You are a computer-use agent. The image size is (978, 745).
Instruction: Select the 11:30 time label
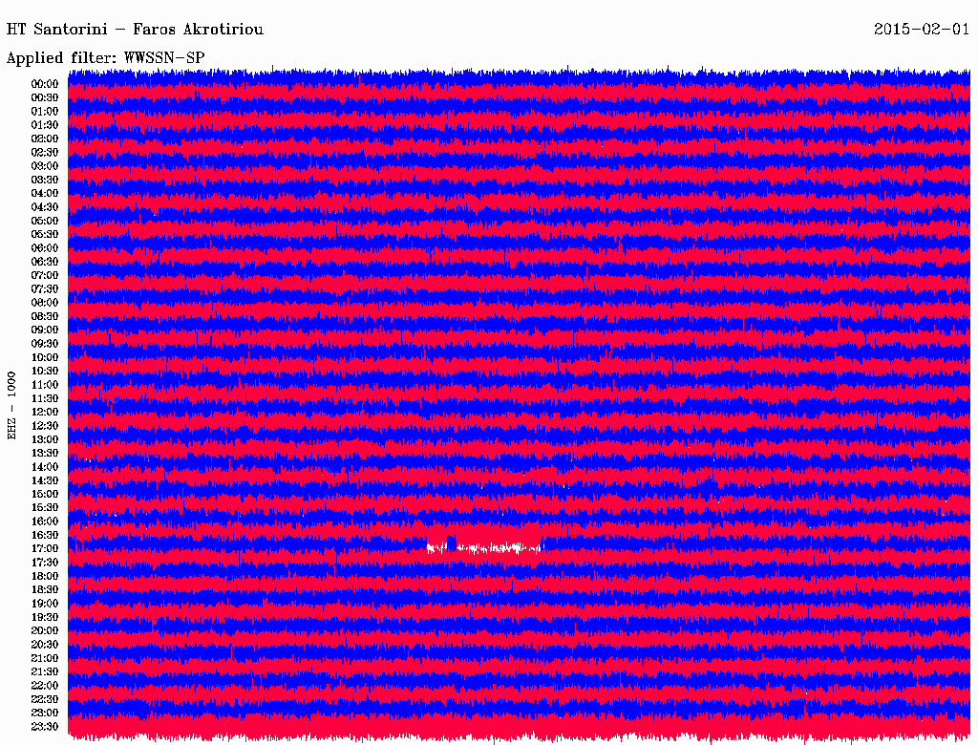coord(45,398)
